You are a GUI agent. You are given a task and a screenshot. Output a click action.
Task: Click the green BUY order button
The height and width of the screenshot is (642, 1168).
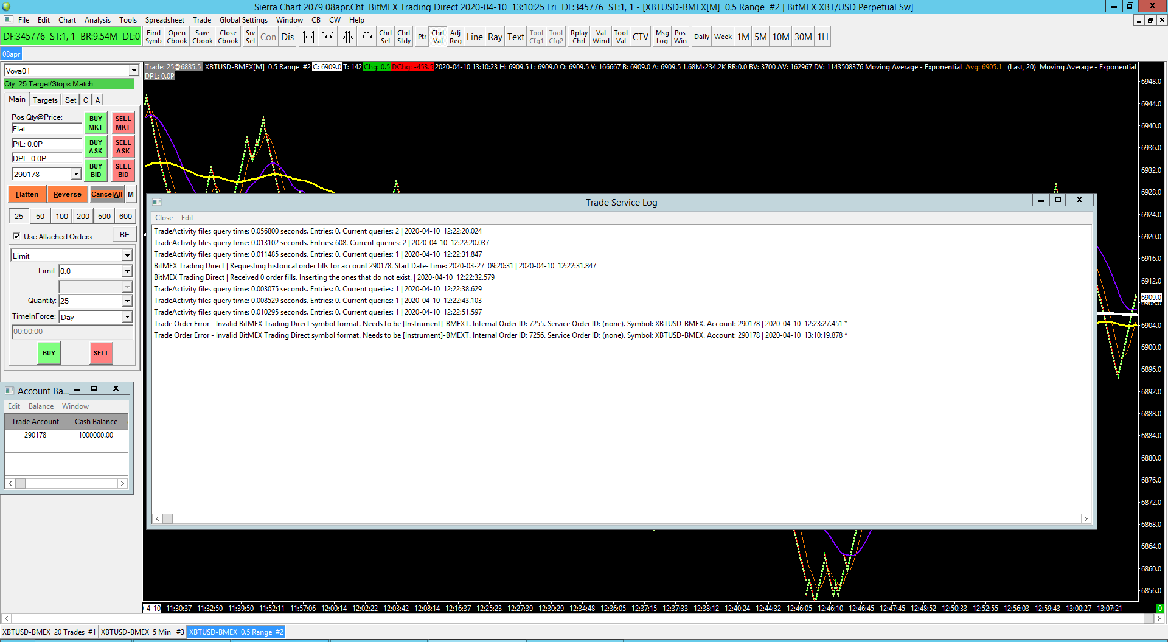coord(49,353)
